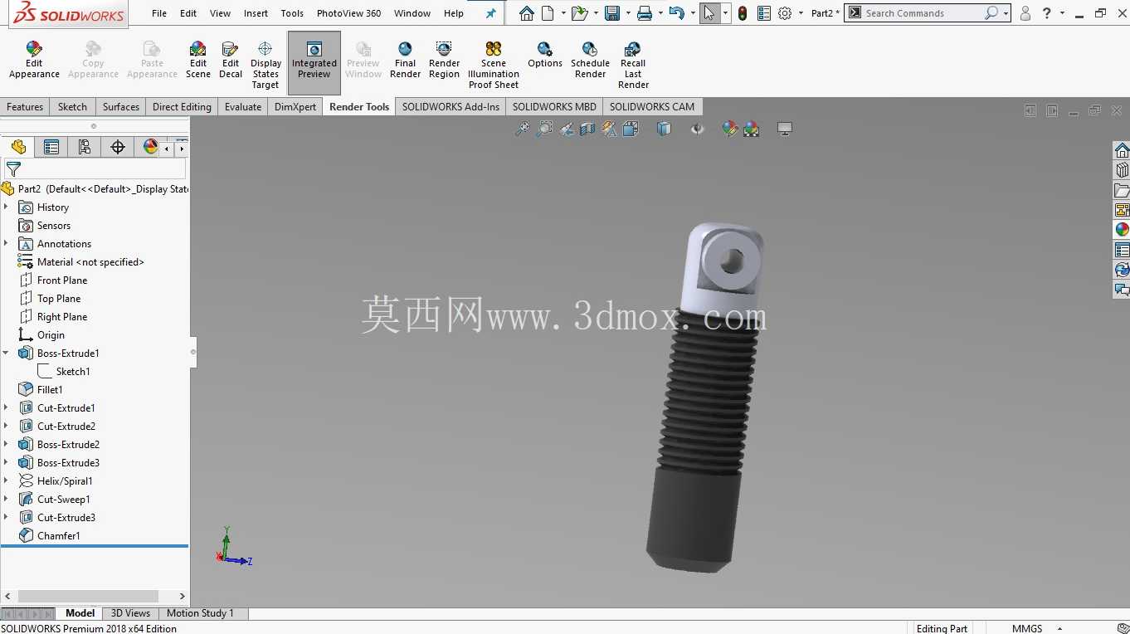Click the Edit Appearance tool

[34, 60]
